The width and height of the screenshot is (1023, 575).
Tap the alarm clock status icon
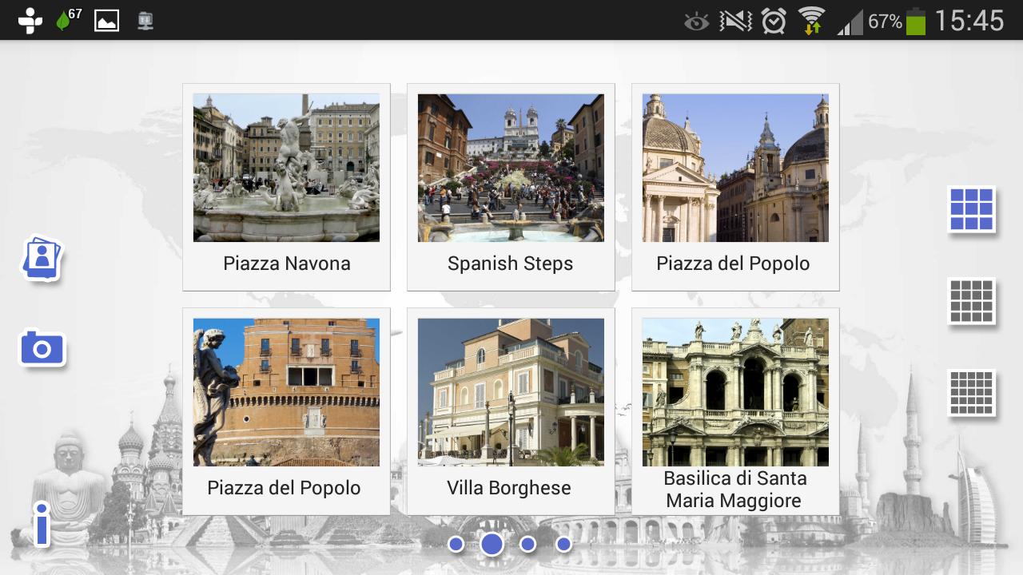tap(774, 21)
